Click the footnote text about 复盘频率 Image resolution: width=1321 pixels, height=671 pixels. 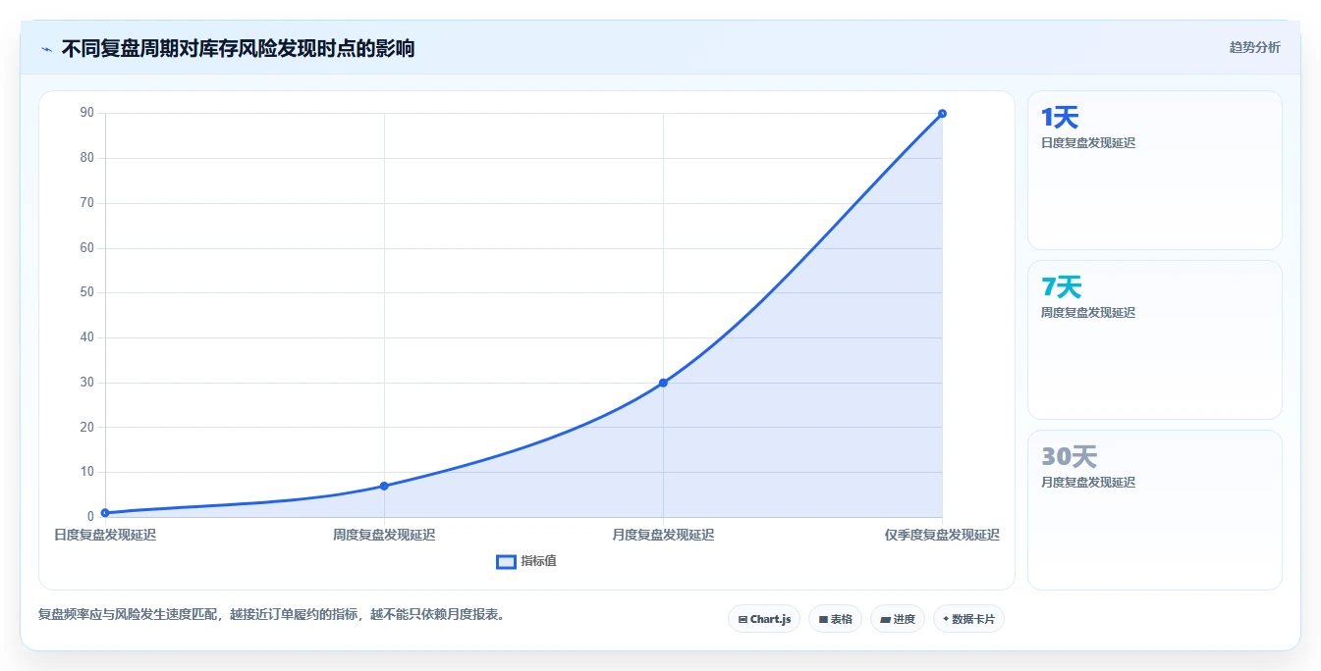point(271,615)
